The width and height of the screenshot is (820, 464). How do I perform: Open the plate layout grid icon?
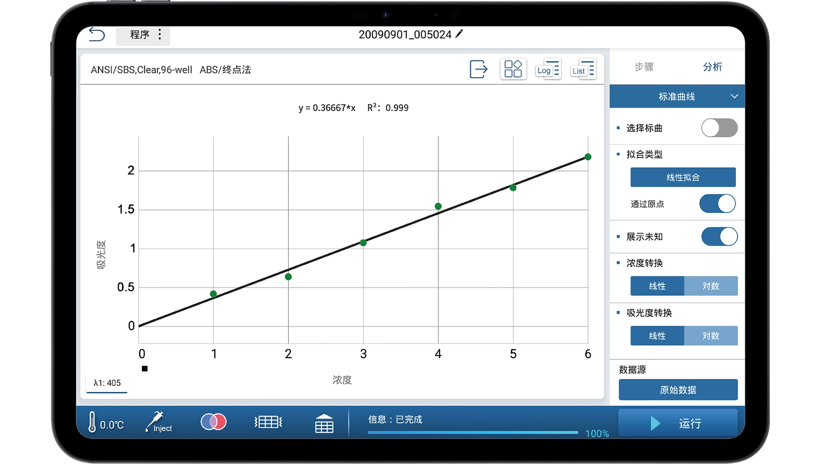click(513, 69)
